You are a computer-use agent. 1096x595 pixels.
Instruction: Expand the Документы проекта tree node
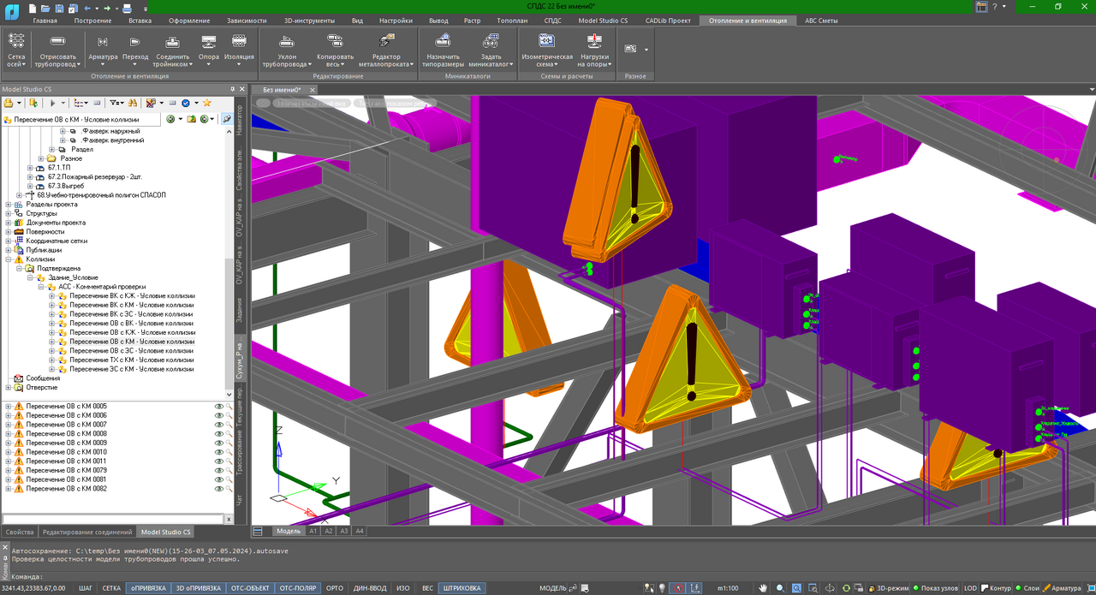9,223
